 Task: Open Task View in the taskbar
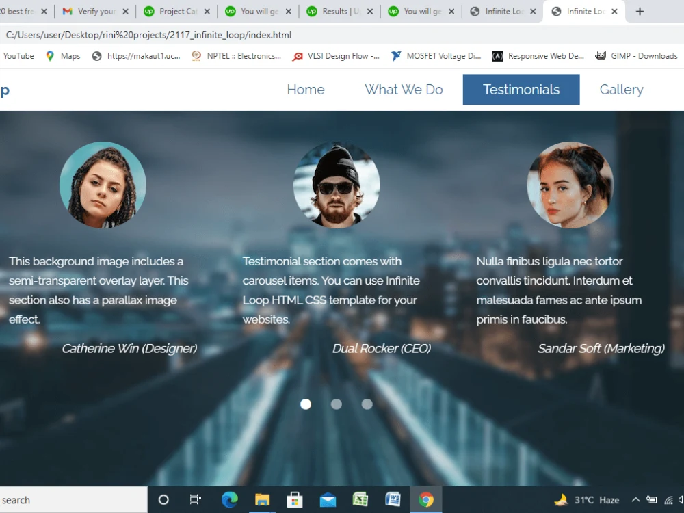pos(196,500)
